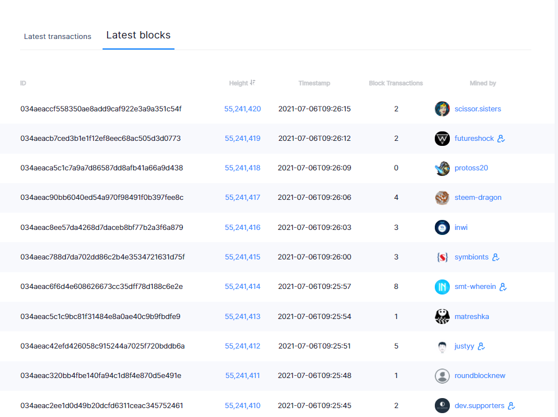Image resolution: width=558 pixels, height=417 pixels.
Task: Click the protoss20 avatar icon
Action: click(442, 168)
